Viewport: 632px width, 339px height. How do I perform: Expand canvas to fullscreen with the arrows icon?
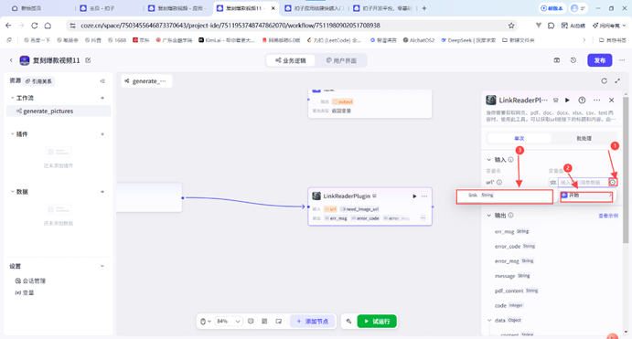point(617,81)
